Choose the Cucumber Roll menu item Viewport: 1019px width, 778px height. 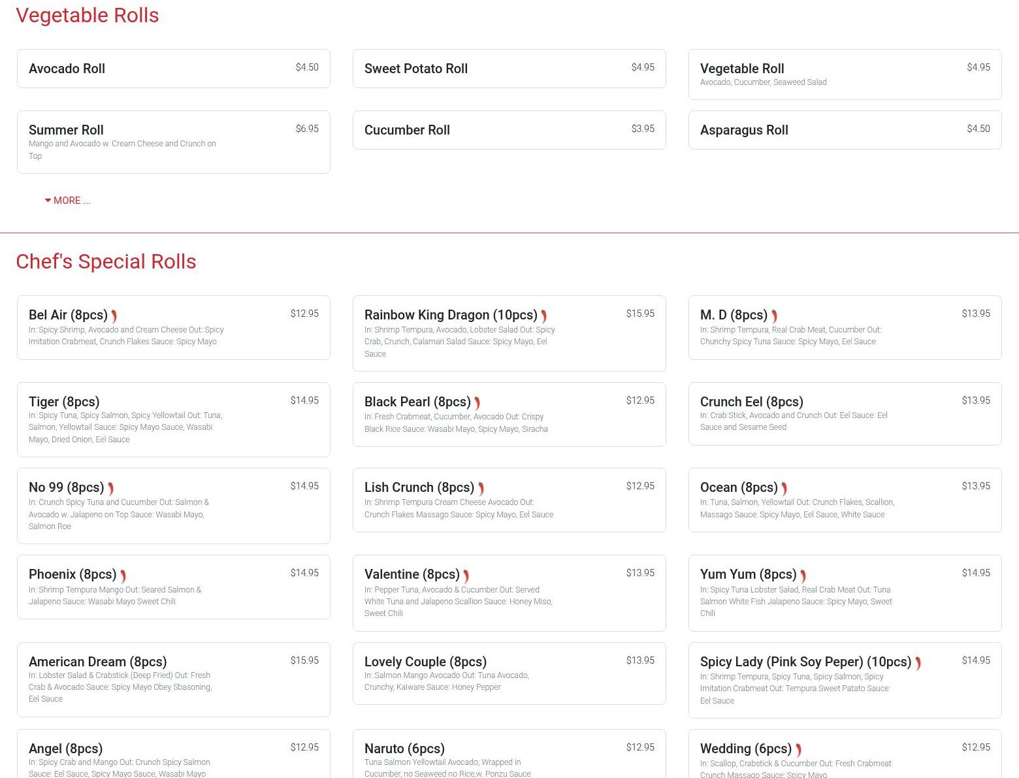(509, 130)
